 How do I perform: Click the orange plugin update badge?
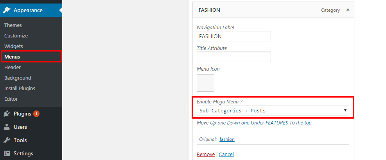tap(36, 114)
